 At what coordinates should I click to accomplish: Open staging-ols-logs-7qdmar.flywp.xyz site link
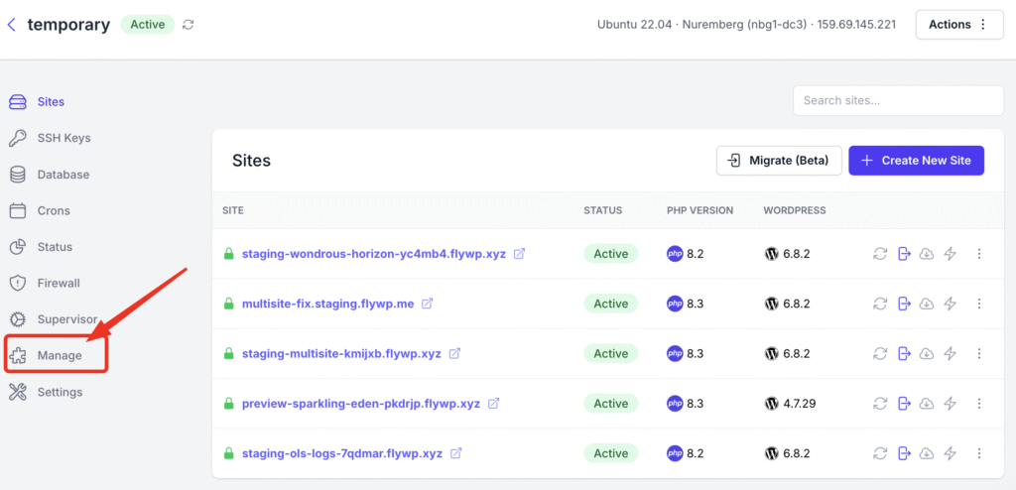pyautogui.click(x=342, y=453)
